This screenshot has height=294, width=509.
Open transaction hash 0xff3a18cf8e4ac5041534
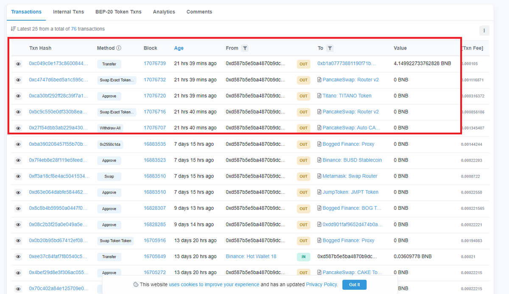point(59,176)
